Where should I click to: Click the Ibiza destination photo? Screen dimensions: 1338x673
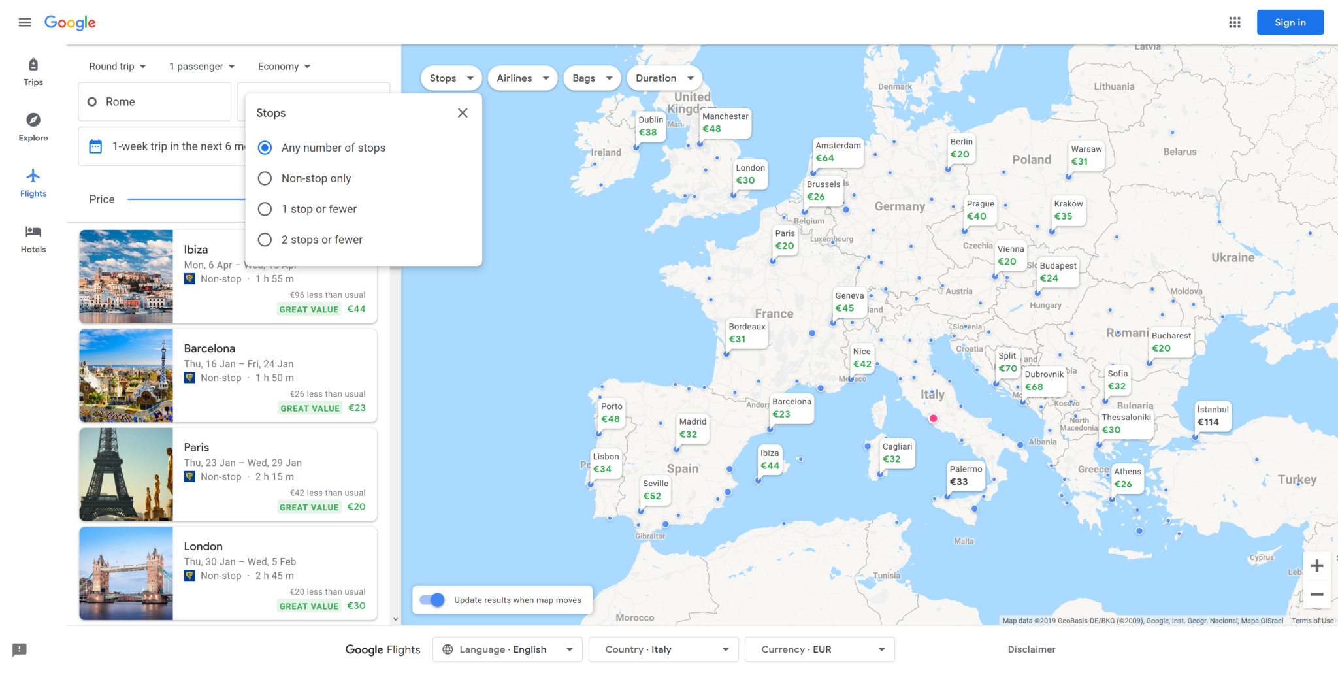coord(126,276)
